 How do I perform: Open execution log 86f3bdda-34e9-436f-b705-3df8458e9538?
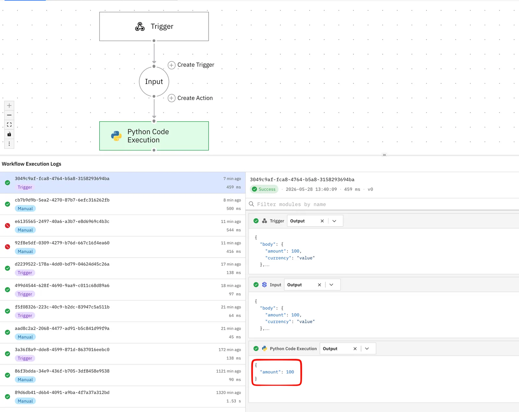(x=123, y=375)
